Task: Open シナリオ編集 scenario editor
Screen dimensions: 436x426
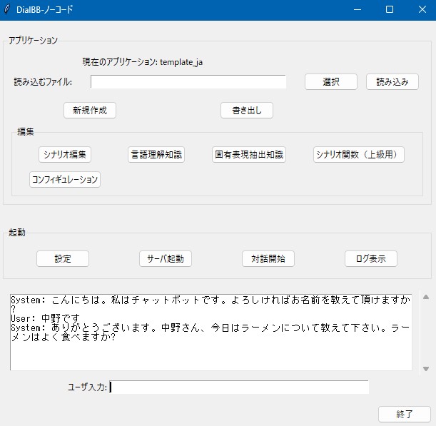Action: point(65,154)
